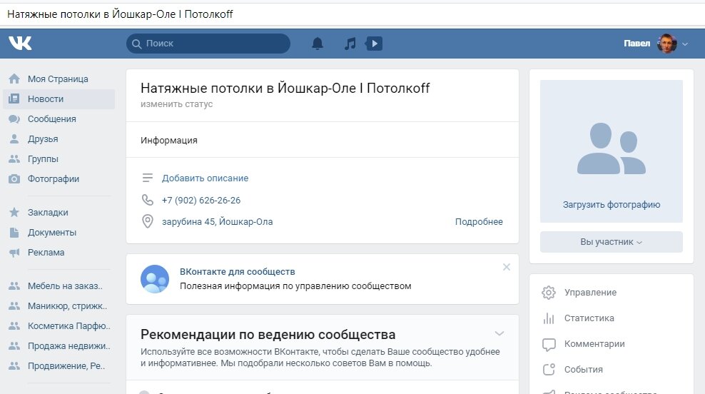Collapse Рекомендации по ведению сообщества section
The image size is (705, 394).
coord(499,333)
